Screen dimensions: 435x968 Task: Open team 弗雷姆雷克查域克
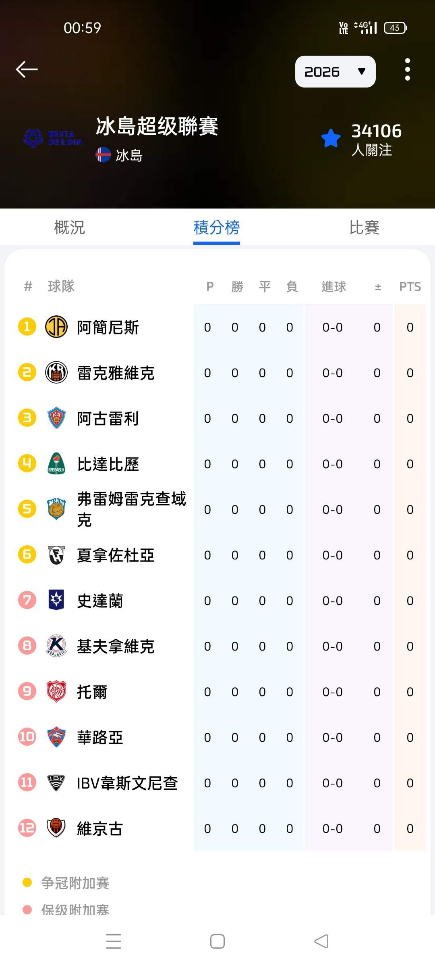131,509
